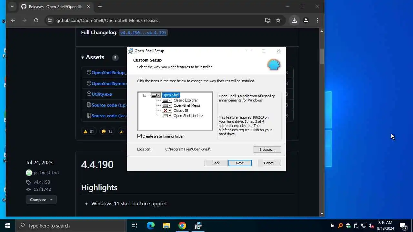Click the taskbar clock showing 8:16 AM

(x=385, y=226)
